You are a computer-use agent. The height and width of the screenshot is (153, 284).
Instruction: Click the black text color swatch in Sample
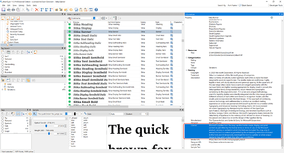click(74, 114)
